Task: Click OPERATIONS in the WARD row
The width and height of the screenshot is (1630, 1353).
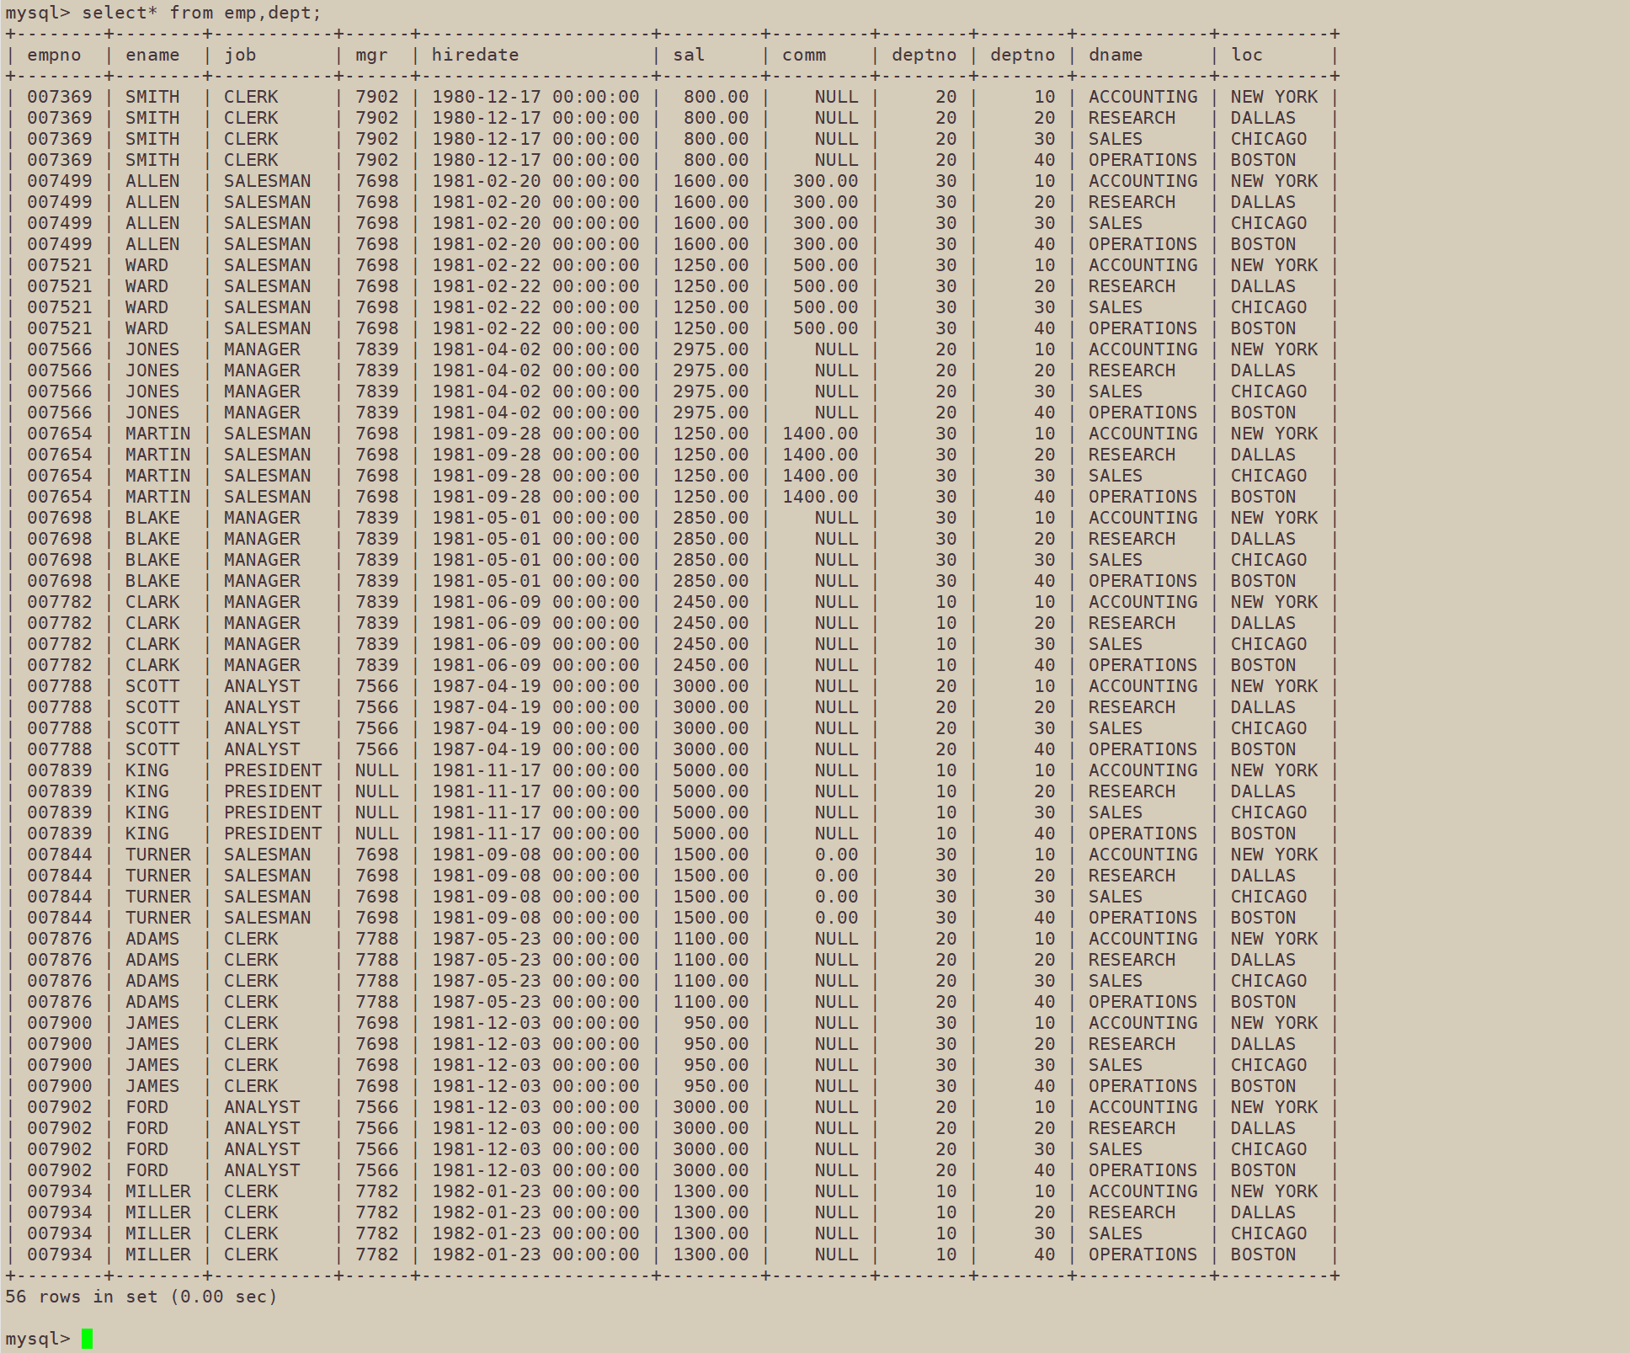Action: (1143, 328)
